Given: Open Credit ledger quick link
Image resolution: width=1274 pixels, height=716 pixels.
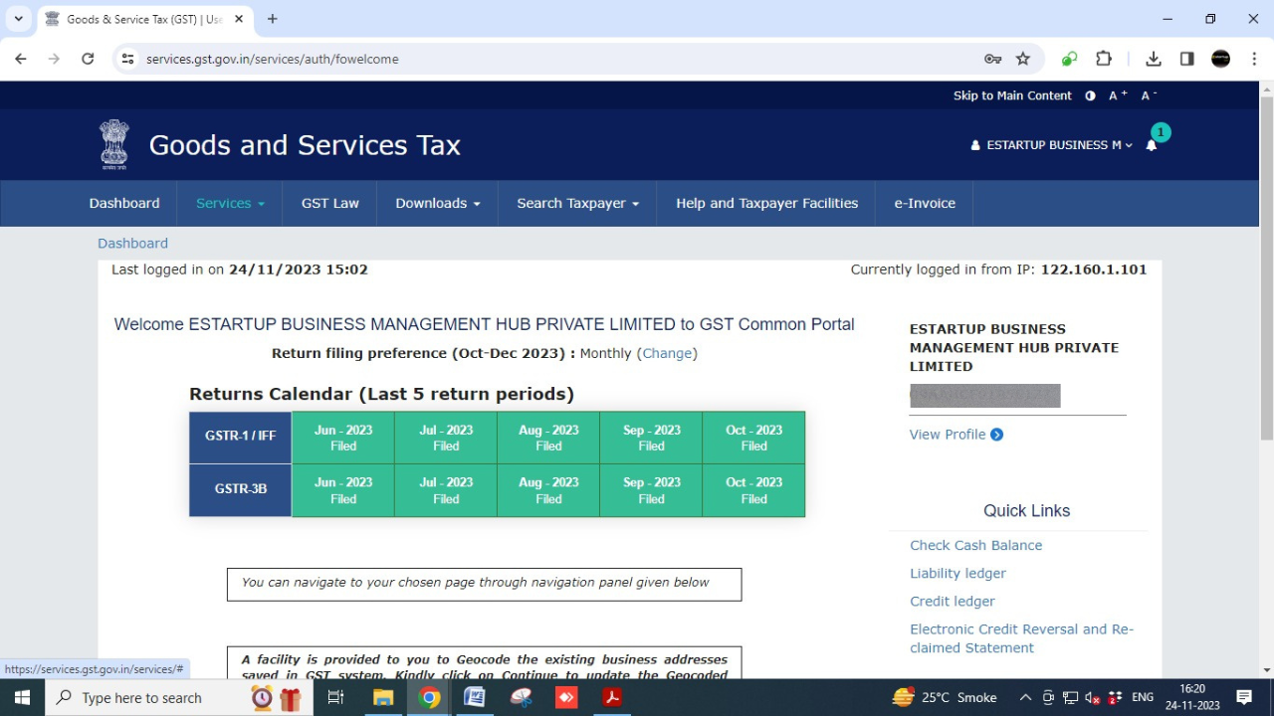Looking at the screenshot, I should (x=953, y=601).
